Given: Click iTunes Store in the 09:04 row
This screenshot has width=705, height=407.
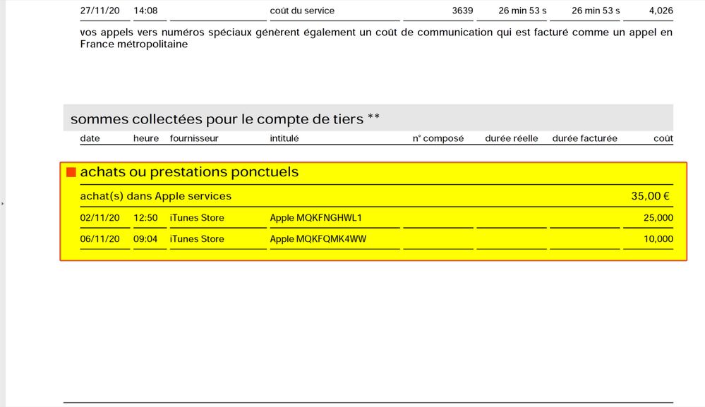Looking at the screenshot, I should click(197, 239).
